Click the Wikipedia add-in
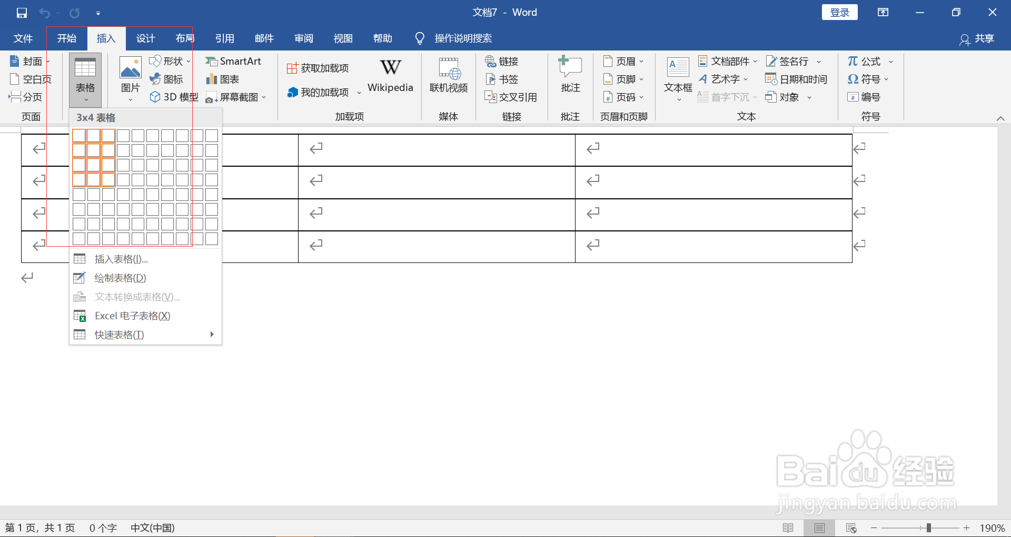 (390, 76)
